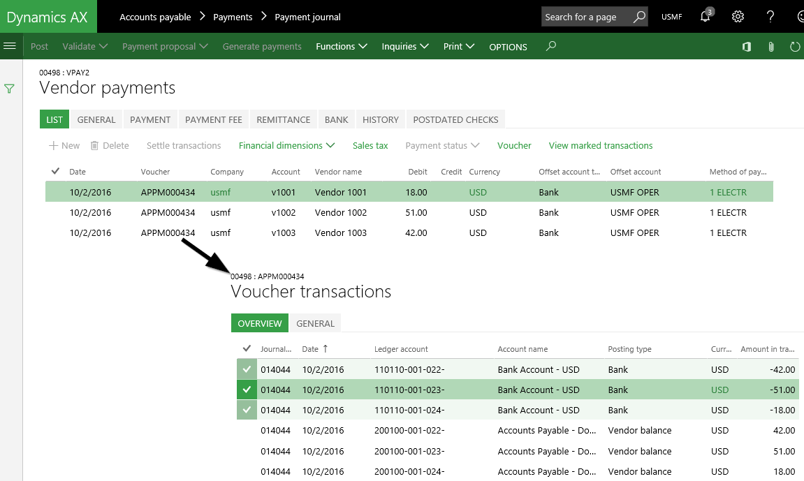Open the hamburger navigation menu
This screenshot has width=804, height=481.
[10, 46]
